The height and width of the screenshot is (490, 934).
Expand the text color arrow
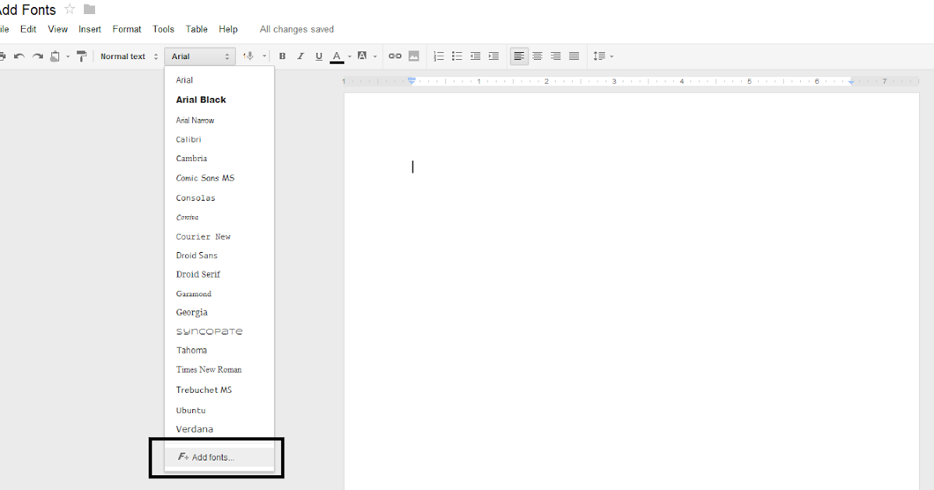349,56
